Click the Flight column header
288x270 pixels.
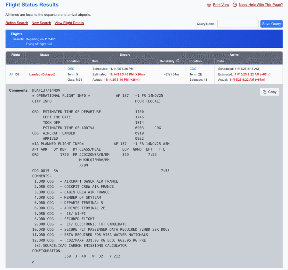point(15,54)
